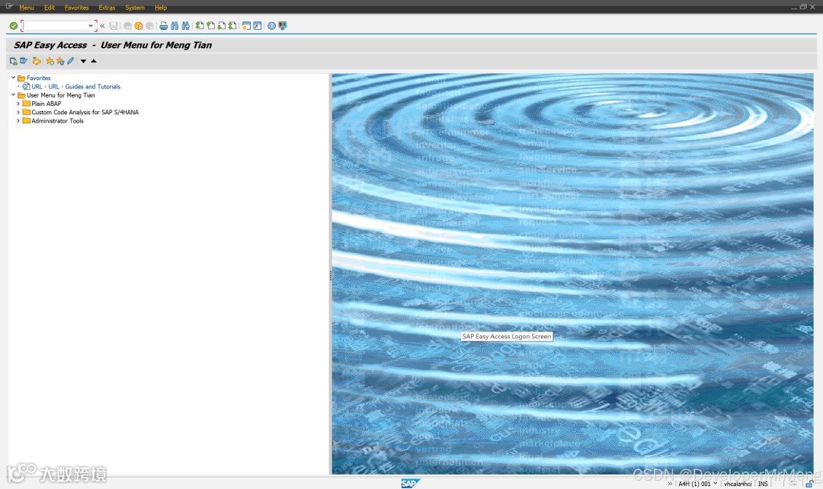Viewport: 823px width, 489px height.
Task: Collapse User Menu for Meng Tian node
Action: coord(13,95)
